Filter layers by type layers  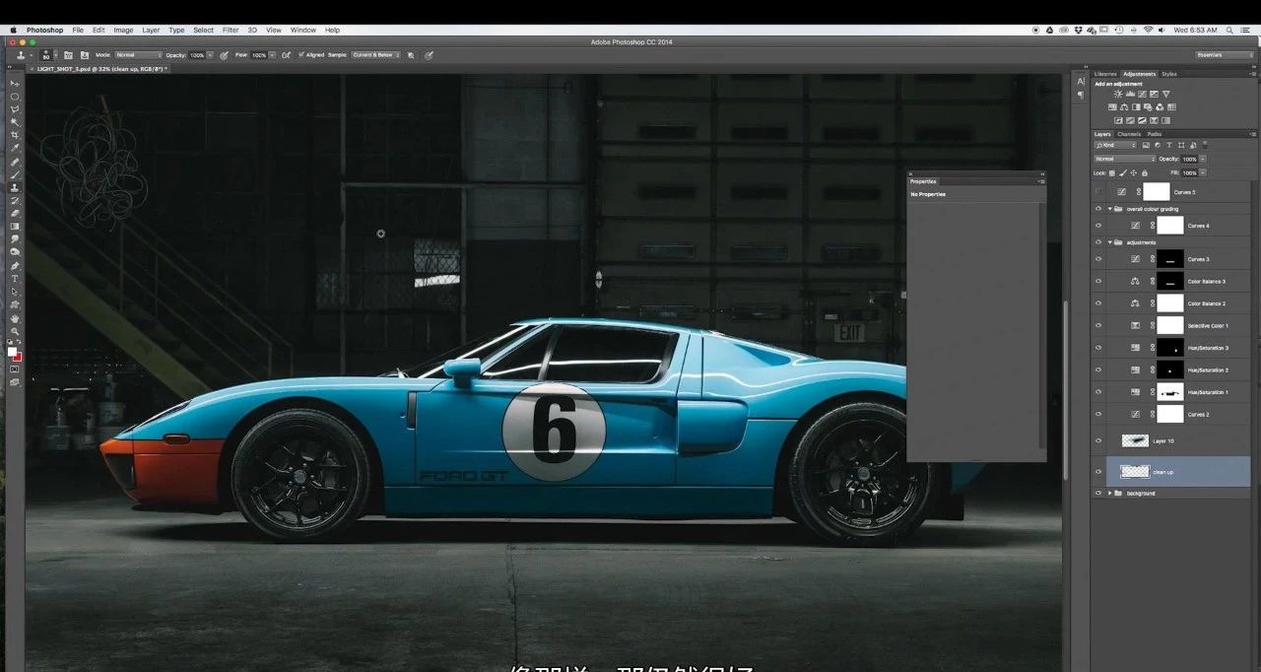coord(1169,145)
